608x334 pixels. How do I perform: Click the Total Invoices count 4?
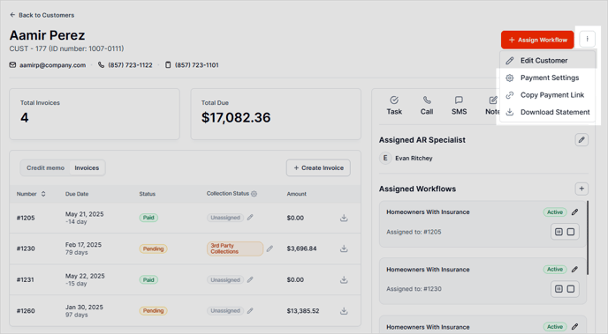click(x=25, y=117)
